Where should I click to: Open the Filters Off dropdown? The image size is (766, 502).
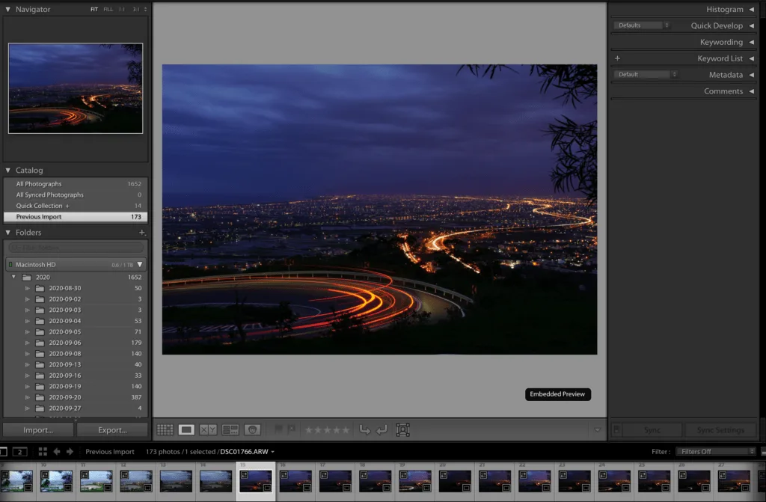point(715,451)
